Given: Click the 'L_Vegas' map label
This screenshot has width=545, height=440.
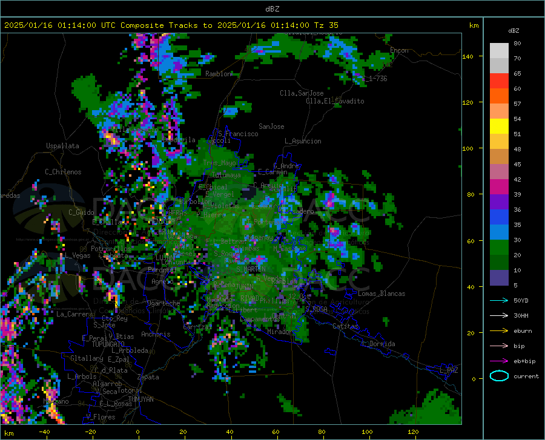Looking at the screenshot, I should click(78, 255).
